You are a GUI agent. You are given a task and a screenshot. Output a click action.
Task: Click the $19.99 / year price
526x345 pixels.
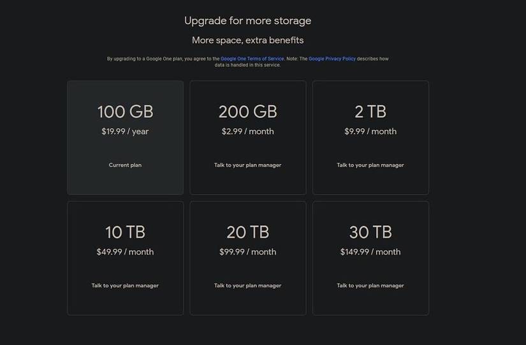[125, 131]
